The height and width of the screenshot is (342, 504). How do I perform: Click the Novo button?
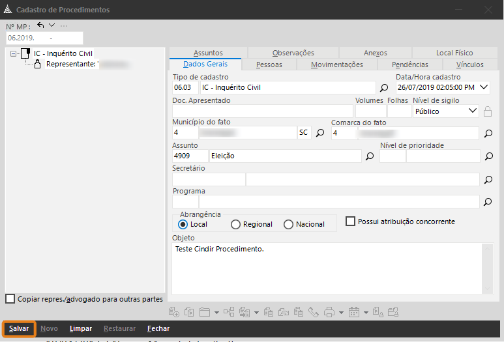(49, 328)
